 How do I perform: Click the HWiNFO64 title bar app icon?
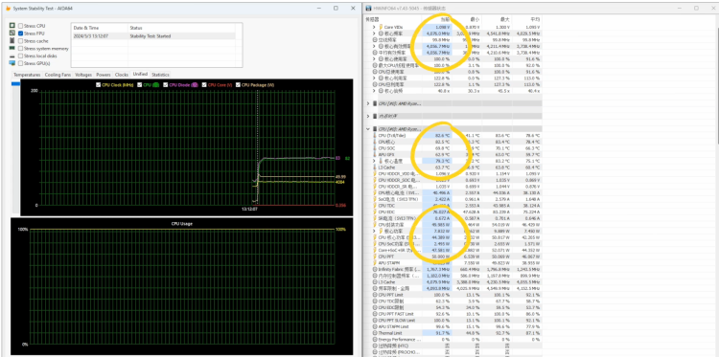[x=368, y=9]
